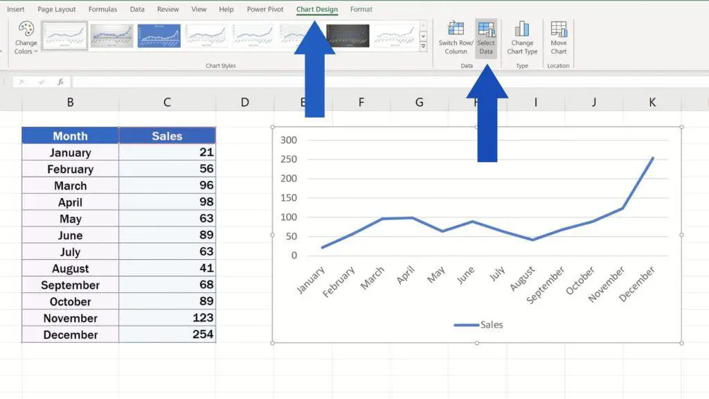
Task: Select sales value 254
Action: (x=168, y=335)
